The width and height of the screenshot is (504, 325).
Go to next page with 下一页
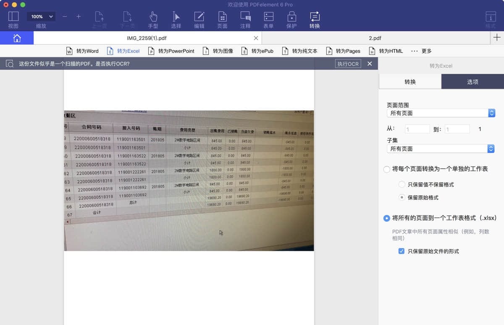tap(128, 20)
